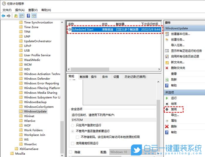Click the 帮助 icon under WindowsUpdate section

pyautogui.click(x=167, y=85)
